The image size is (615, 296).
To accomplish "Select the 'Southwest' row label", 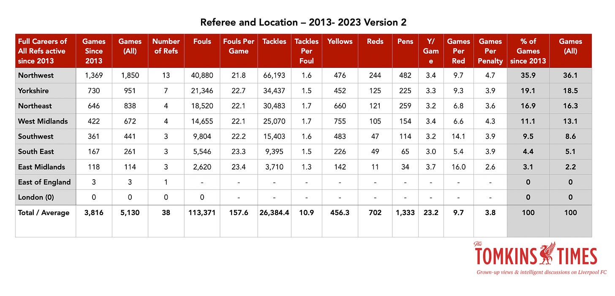I will [x=35, y=136].
